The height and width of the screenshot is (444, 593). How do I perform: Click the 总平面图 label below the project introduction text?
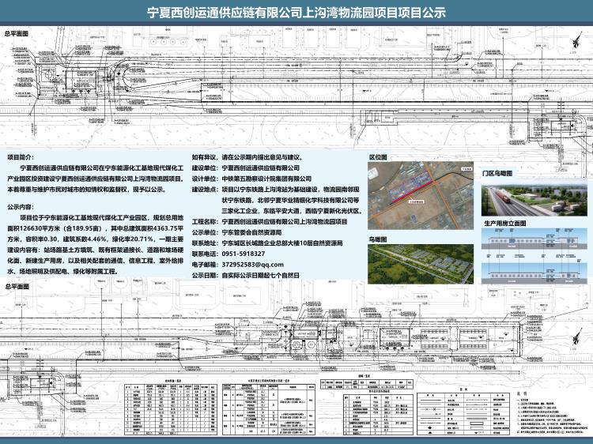click(17, 287)
